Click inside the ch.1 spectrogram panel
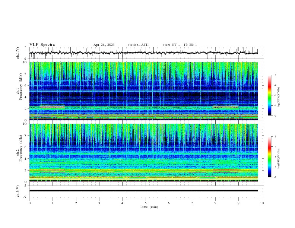Viewport: 295px width, 228px height. tap(143, 91)
